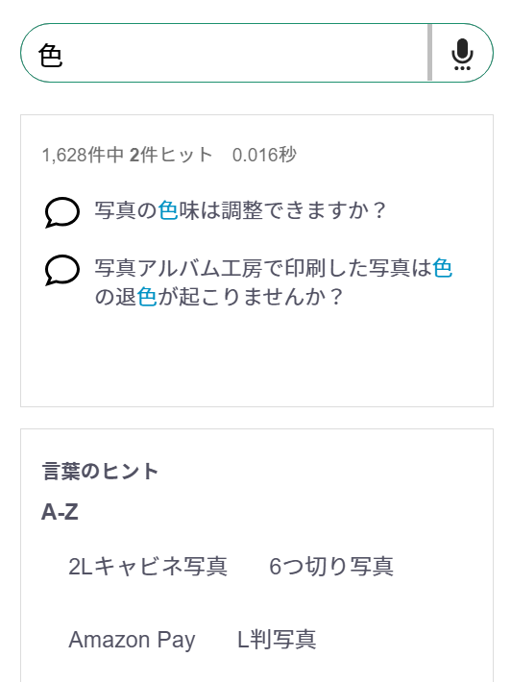
Task: Click the gray divider beside the microphone
Action: click(429, 53)
